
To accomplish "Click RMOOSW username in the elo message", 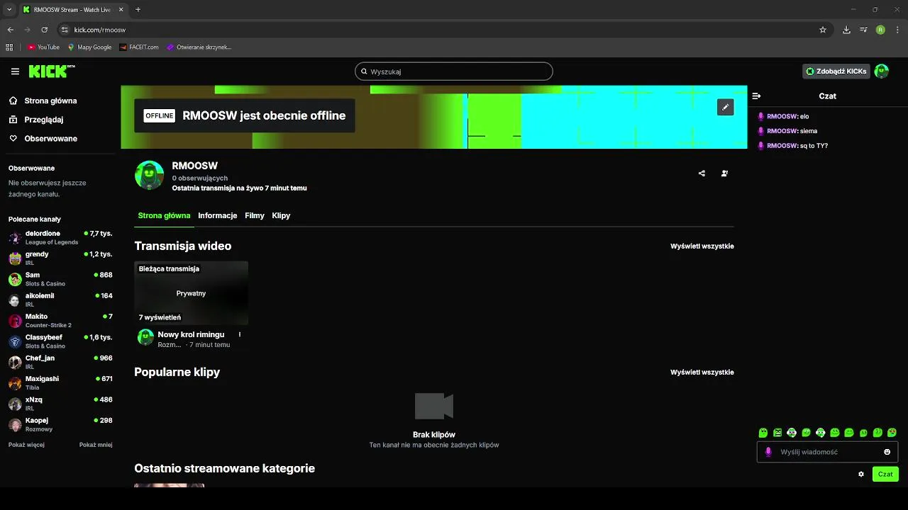I will [782, 117].
